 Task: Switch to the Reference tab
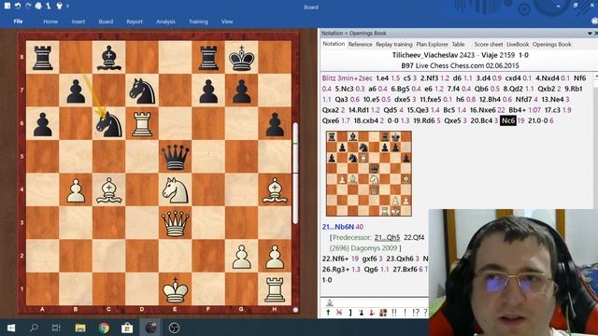[360, 44]
